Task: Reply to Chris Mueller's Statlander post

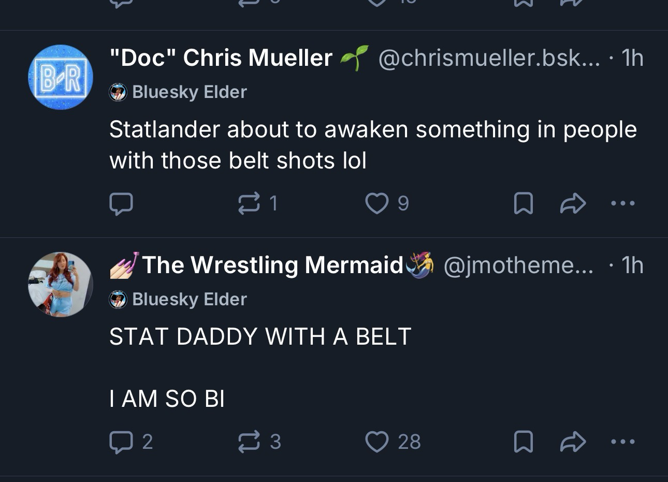Action: click(x=122, y=204)
